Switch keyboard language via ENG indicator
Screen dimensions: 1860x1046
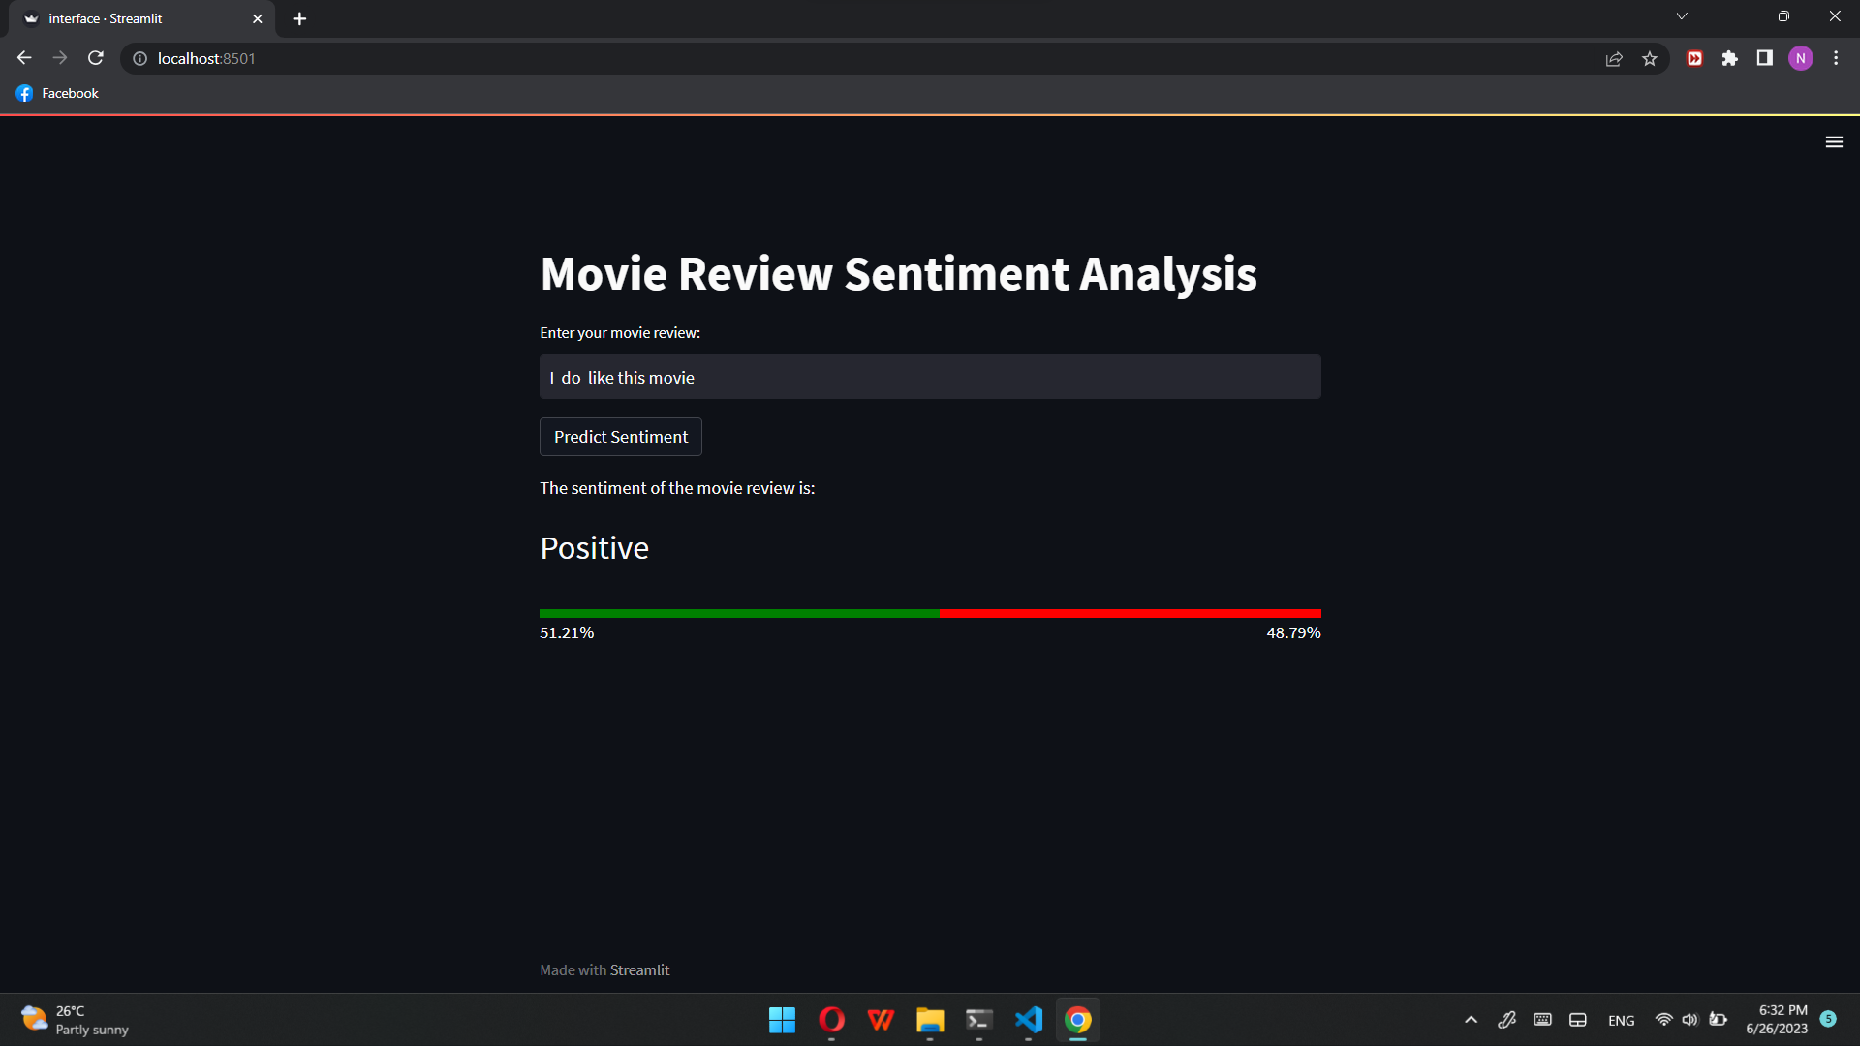[1621, 1019]
